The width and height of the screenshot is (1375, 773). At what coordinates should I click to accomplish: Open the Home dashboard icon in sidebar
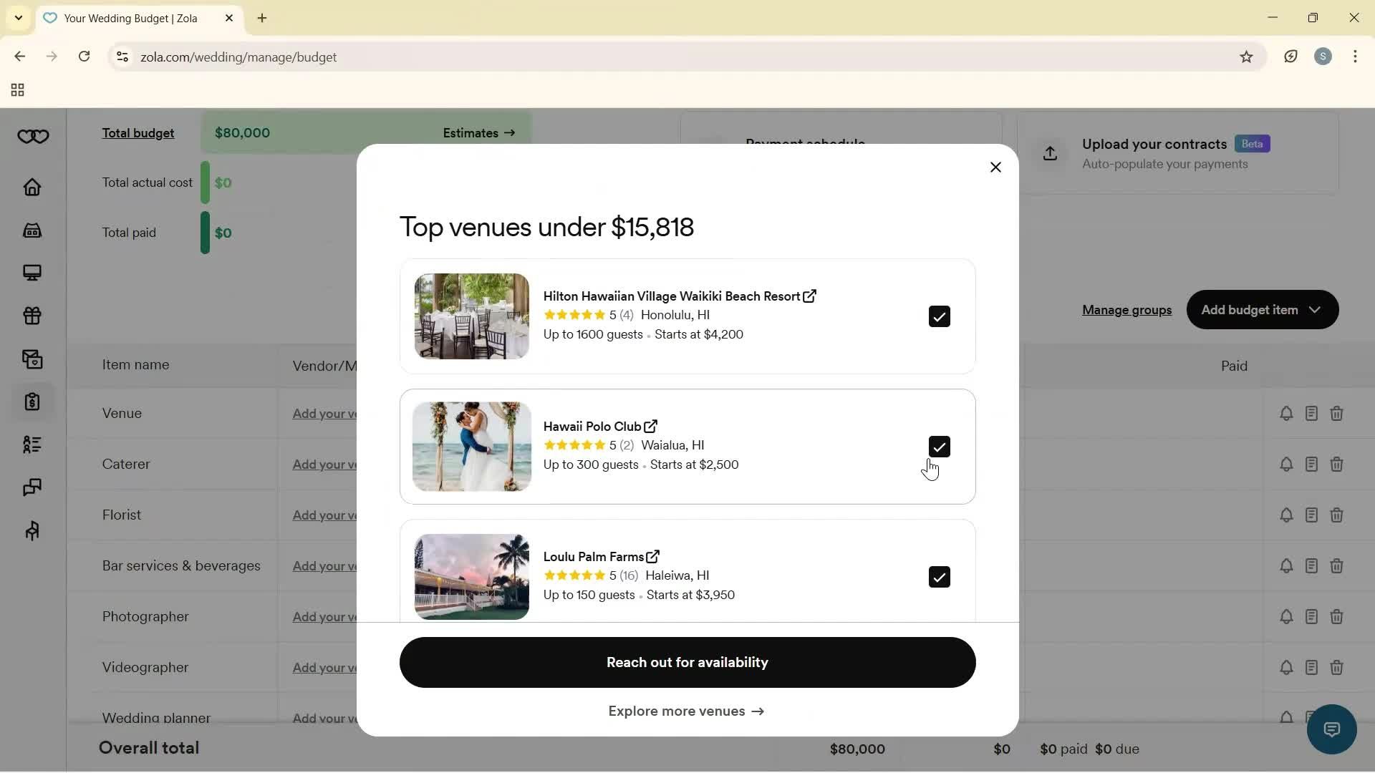pos(32,187)
